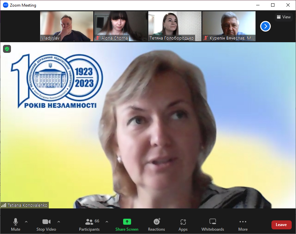
Task: Click the Zoom logo in title bar
Action: click(5, 5)
